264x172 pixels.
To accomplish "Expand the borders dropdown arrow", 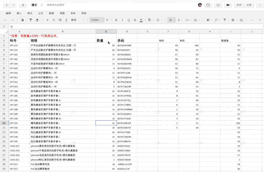I will tap(162, 20).
